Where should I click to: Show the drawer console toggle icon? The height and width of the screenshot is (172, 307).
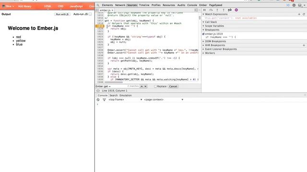point(288,5)
